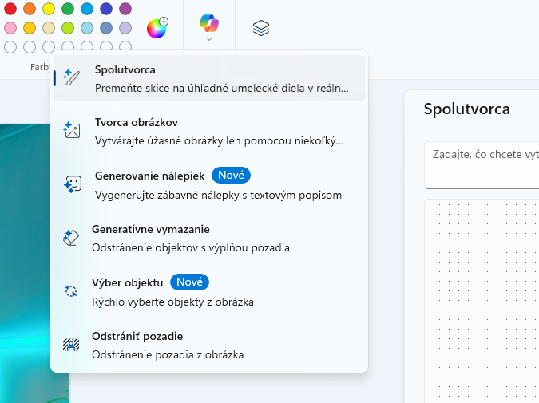Pick the yellow color swatch

pyautogui.click(x=49, y=9)
